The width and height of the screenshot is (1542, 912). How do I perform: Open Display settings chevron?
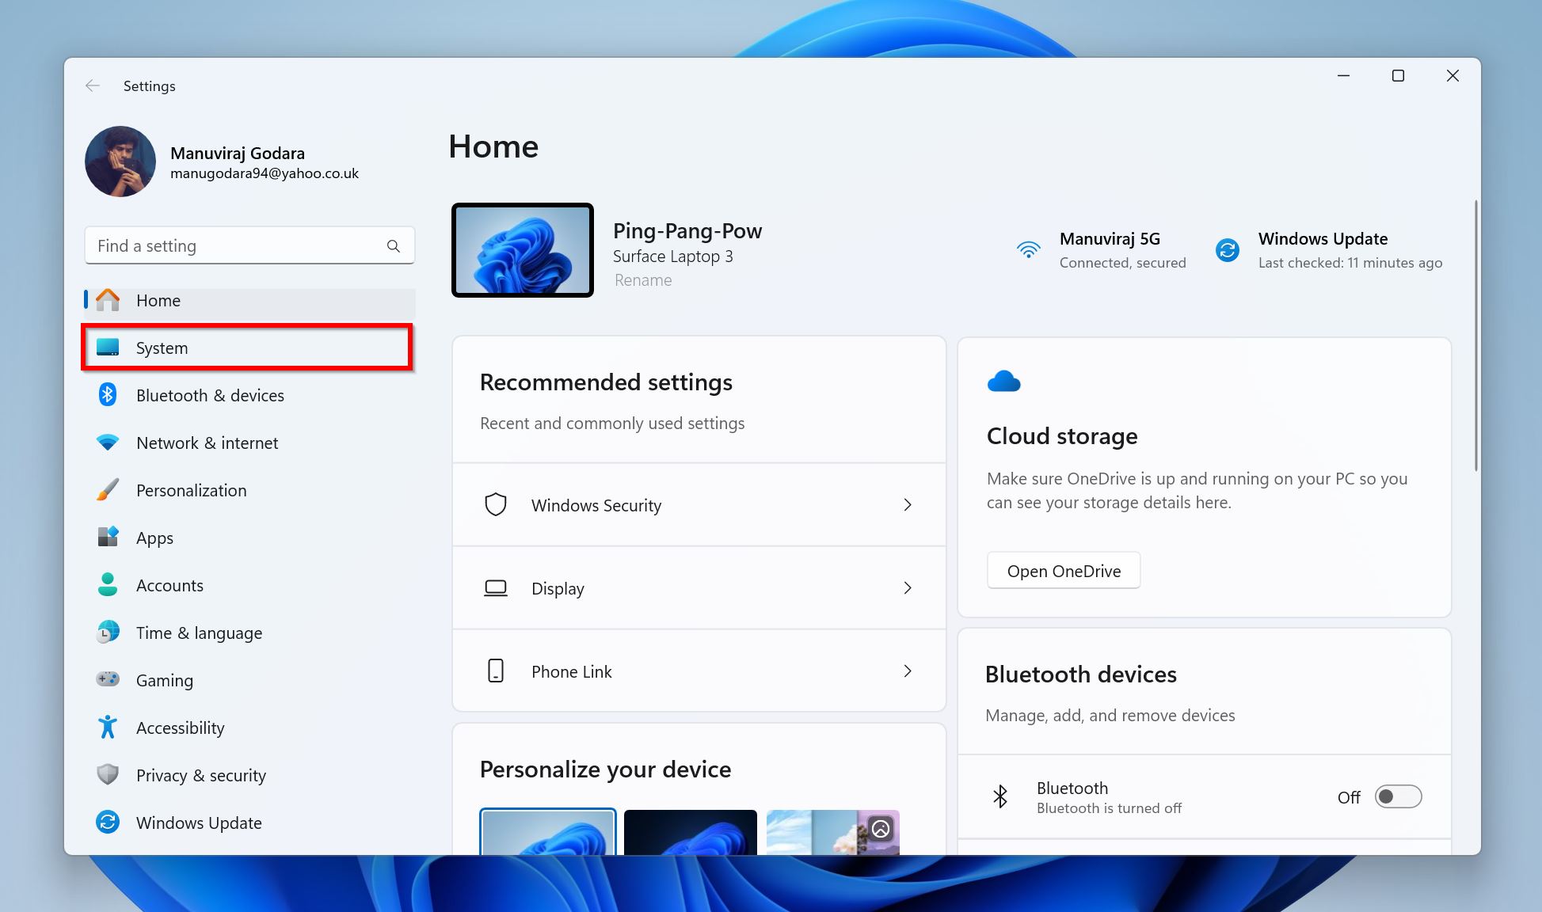coord(908,588)
